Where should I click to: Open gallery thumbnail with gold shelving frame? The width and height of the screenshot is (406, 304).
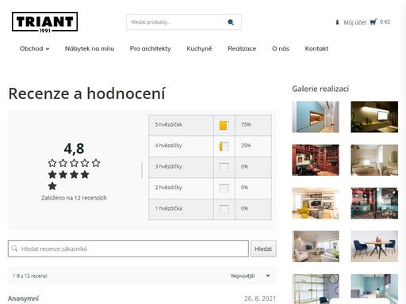click(316, 289)
